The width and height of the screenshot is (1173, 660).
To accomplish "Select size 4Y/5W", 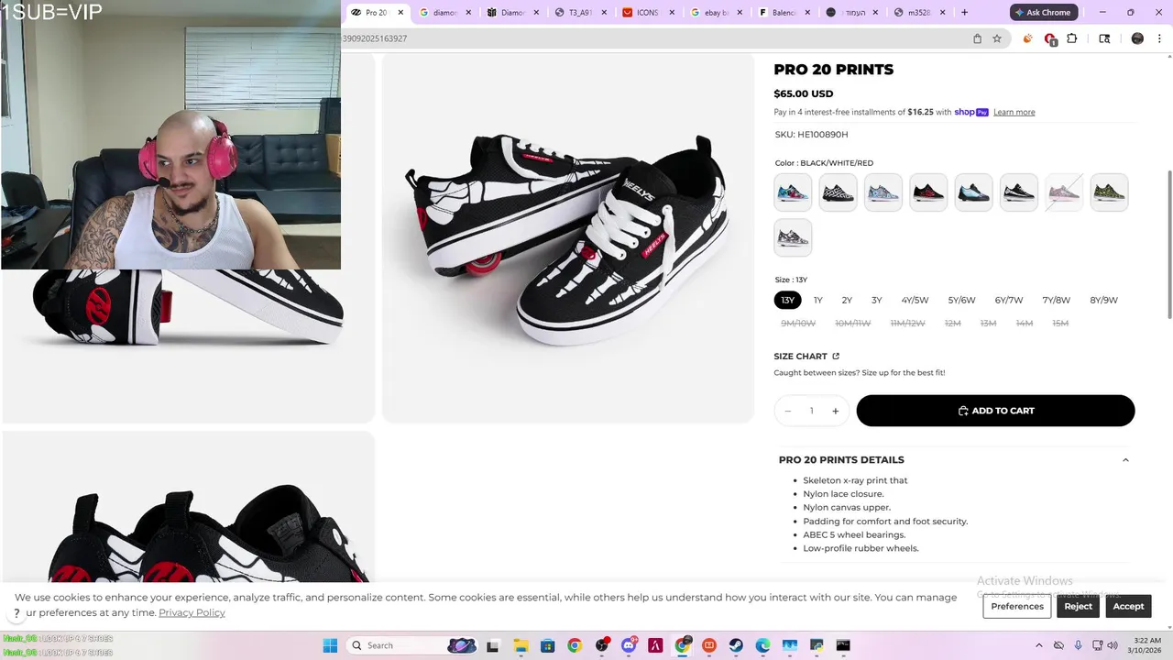I will (x=915, y=300).
